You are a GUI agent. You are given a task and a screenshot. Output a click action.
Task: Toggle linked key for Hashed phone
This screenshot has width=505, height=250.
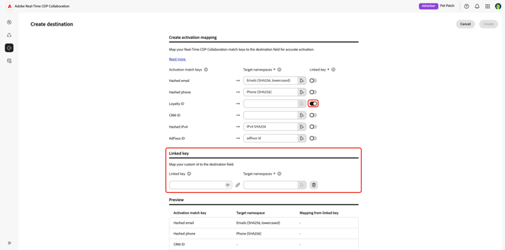(x=313, y=92)
